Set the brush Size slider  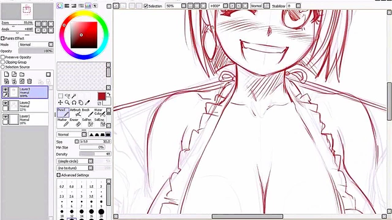coord(95,142)
